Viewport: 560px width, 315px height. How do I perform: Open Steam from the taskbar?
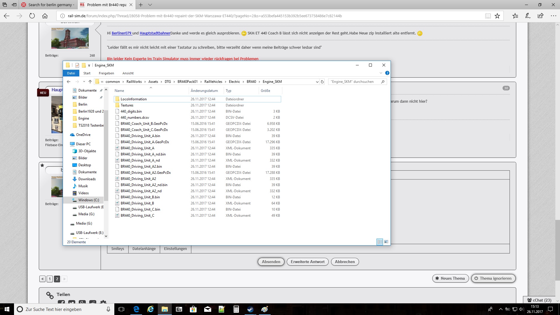(x=251, y=309)
